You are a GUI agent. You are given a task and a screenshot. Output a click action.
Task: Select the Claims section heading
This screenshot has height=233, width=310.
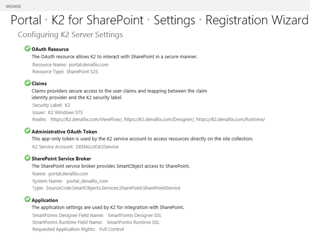point(39,84)
